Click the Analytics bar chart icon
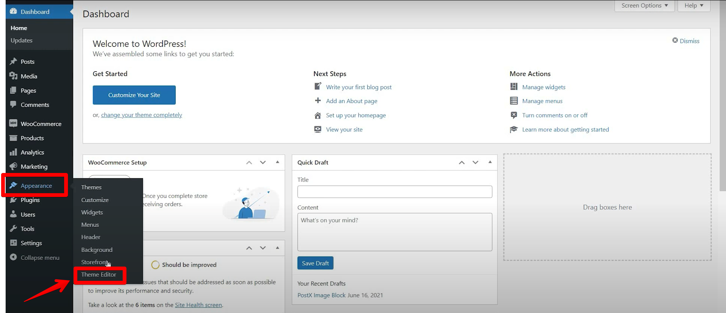 [14, 152]
